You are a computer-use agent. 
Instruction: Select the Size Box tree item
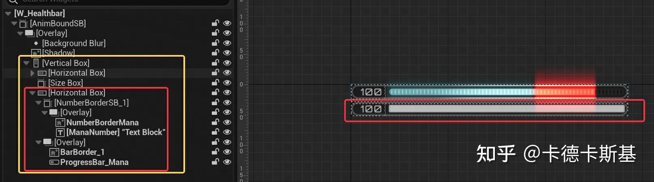[66, 83]
